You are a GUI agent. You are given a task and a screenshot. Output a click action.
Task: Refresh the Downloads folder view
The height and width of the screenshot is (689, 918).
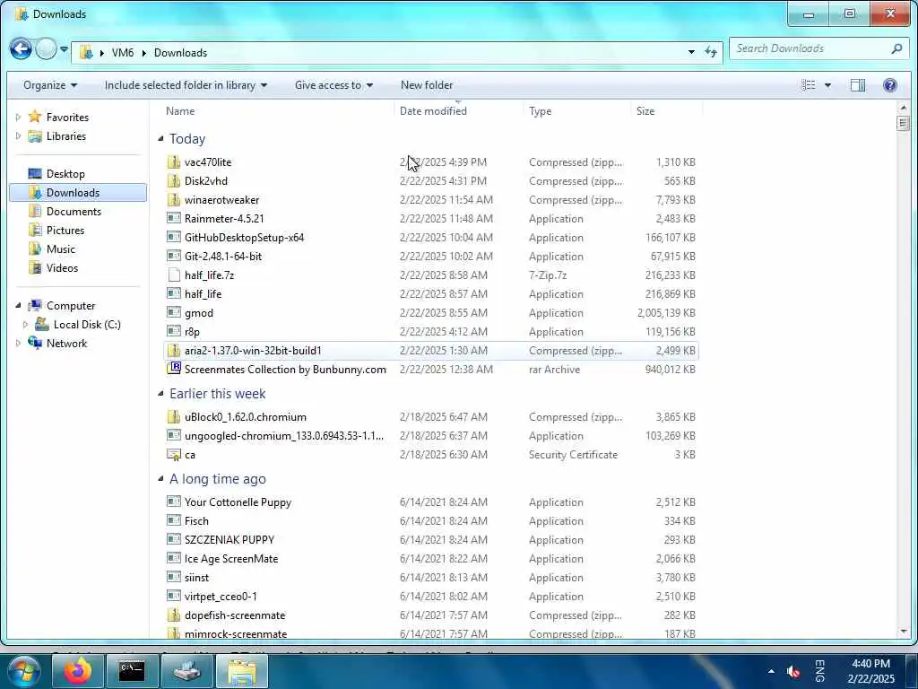(x=711, y=52)
